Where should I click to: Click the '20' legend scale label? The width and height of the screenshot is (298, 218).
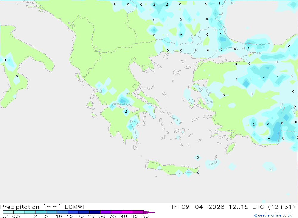80,216
